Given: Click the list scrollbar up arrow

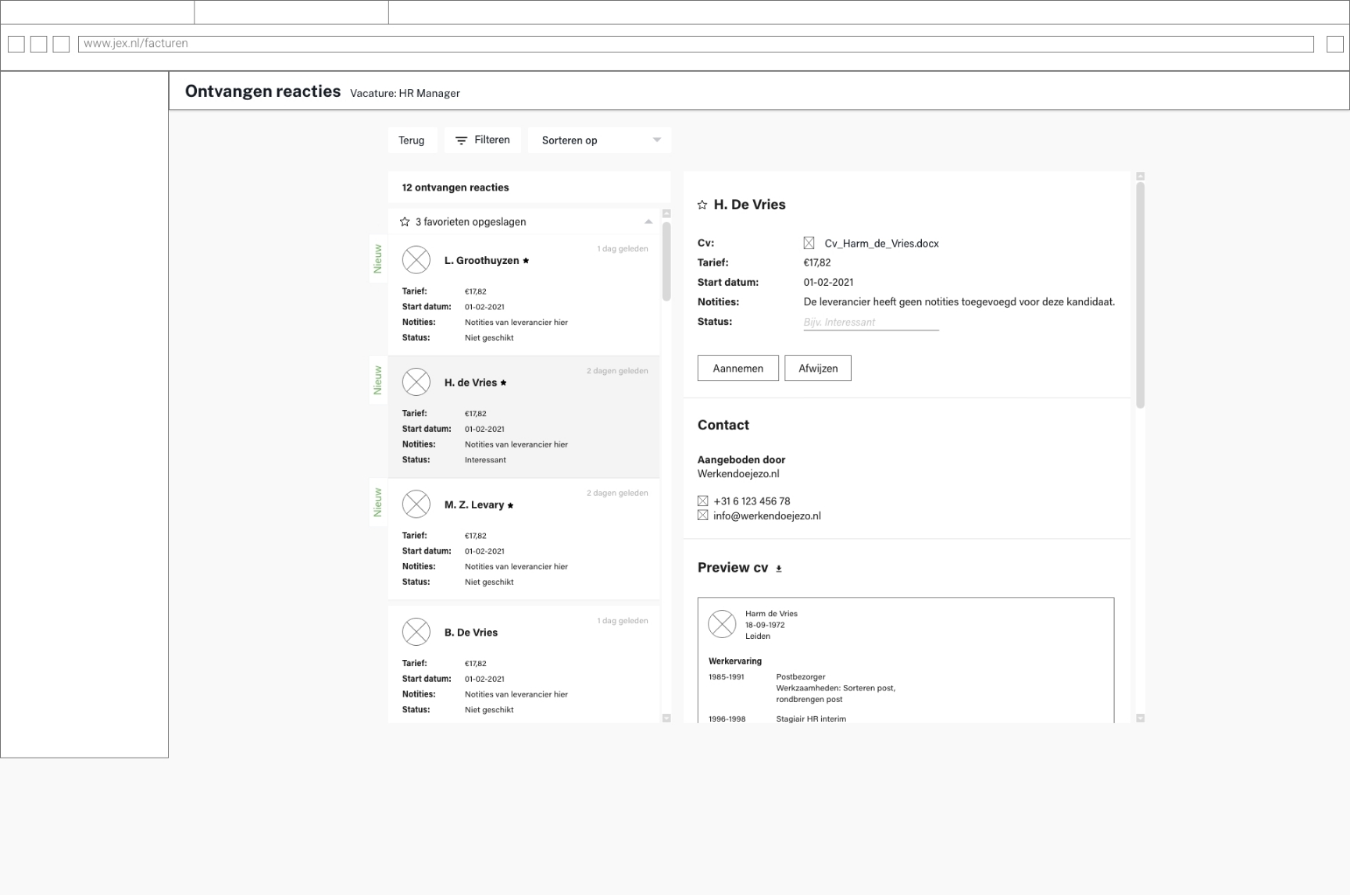Looking at the screenshot, I should [x=666, y=213].
